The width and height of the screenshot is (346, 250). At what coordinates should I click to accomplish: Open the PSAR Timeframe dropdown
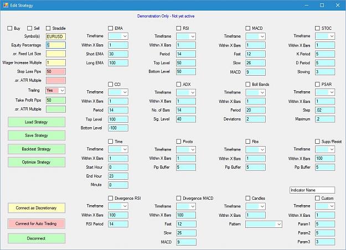point(325,92)
